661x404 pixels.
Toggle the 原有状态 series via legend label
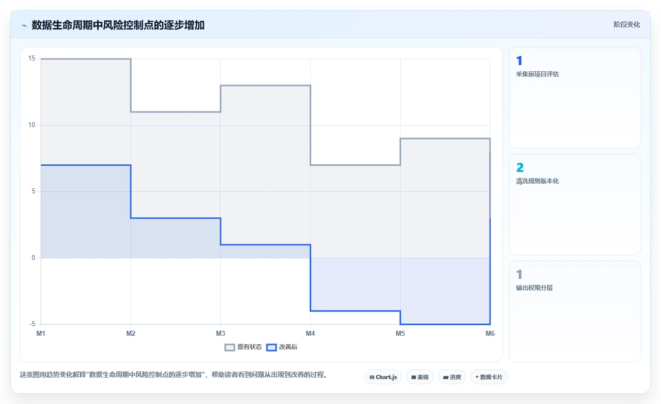250,347
